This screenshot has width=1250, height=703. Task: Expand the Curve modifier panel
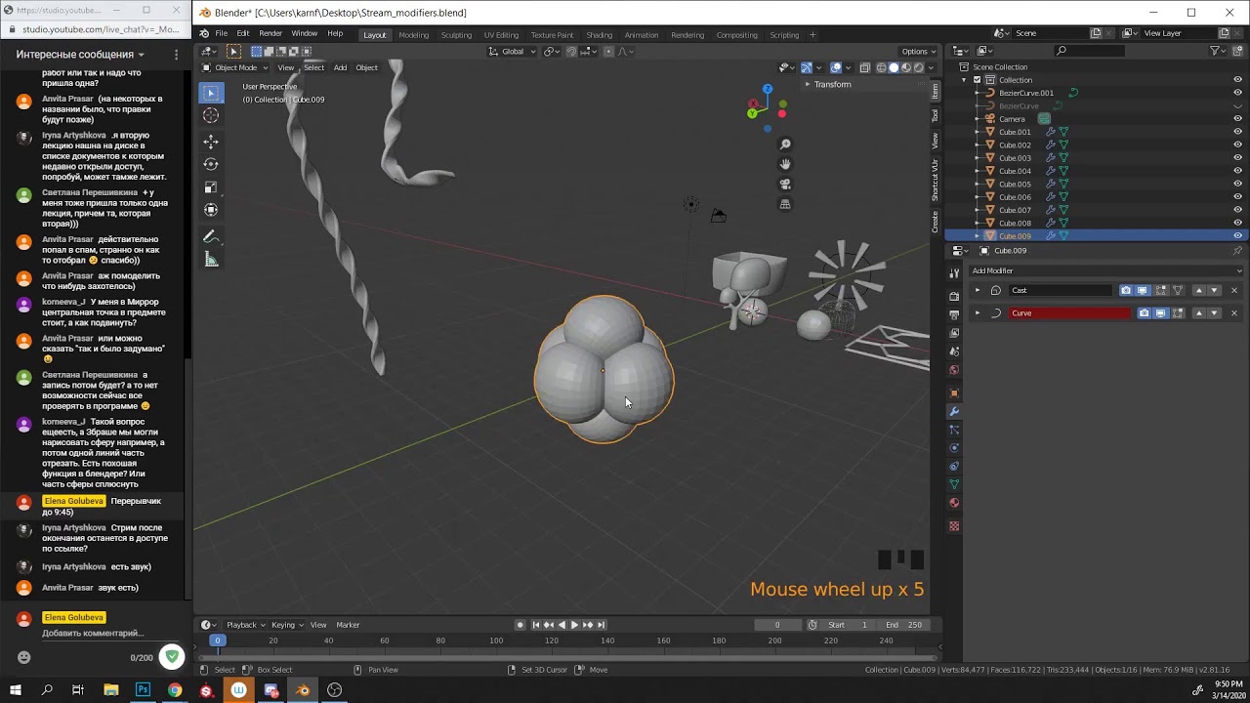[978, 313]
